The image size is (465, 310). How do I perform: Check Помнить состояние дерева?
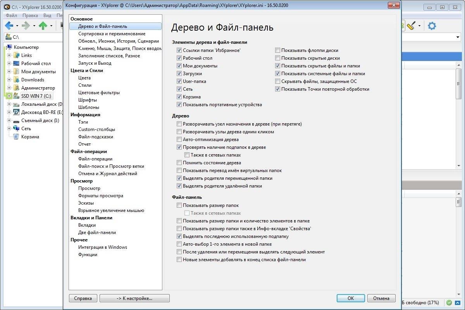click(x=179, y=163)
